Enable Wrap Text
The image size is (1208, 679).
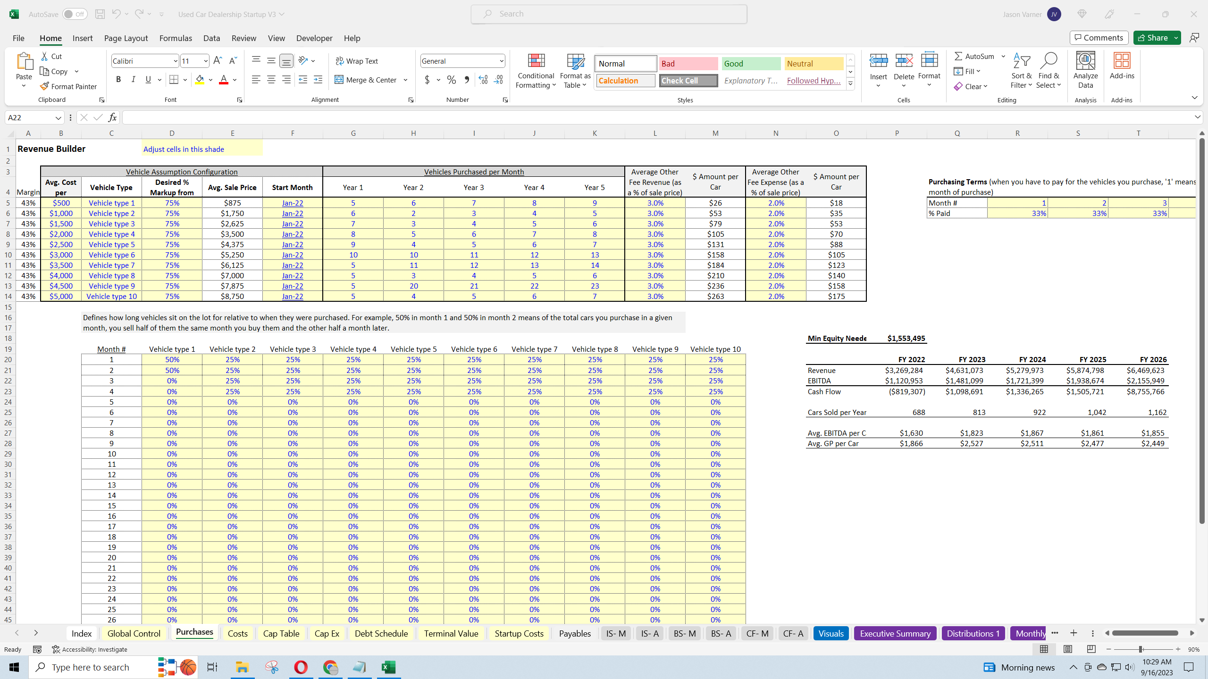[x=357, y=61]
